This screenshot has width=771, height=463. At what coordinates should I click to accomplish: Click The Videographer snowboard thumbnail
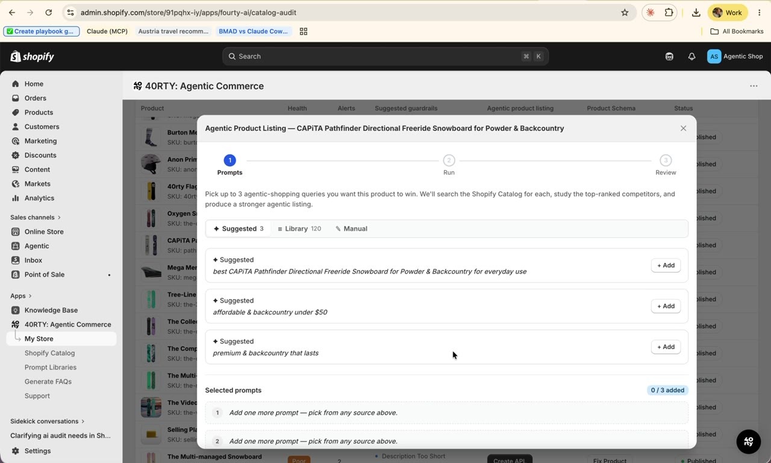[151, 407]
